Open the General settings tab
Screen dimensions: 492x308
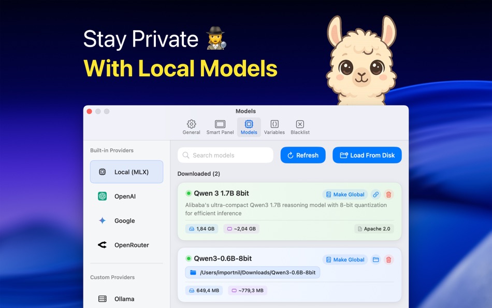[x=191, y=127]
